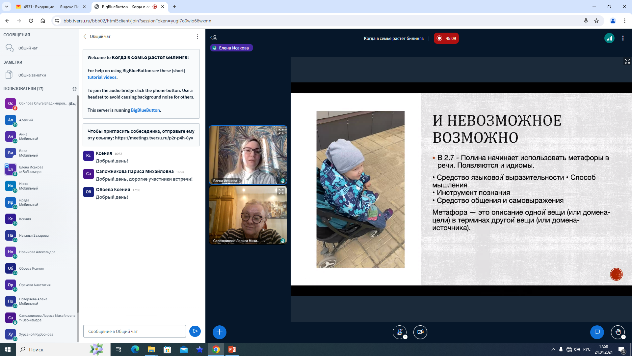Open the blue plus actions menu
Image resolution: width=632 pixels, height=356 pixels.
click(220, 332)
